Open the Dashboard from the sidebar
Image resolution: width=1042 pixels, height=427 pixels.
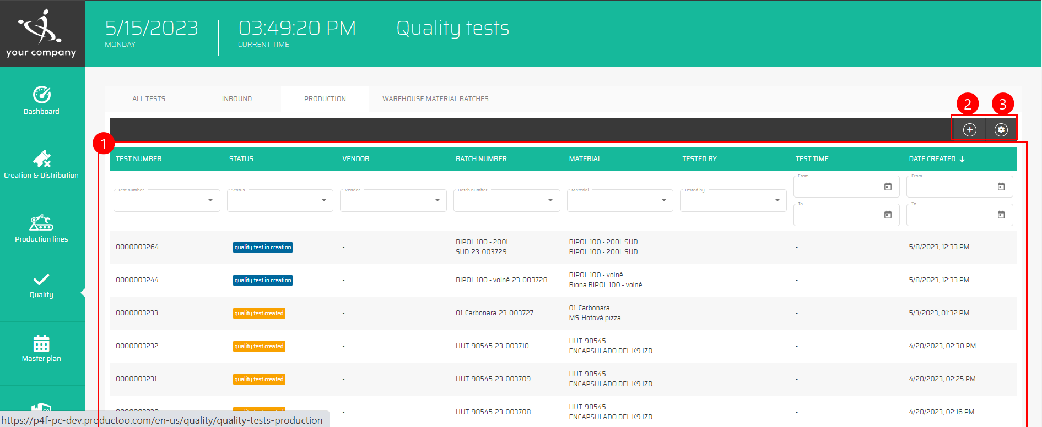tap(42, 100)
